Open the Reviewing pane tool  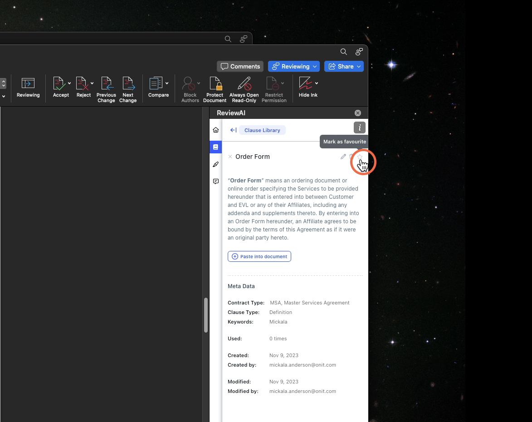(x=28, y=88)
